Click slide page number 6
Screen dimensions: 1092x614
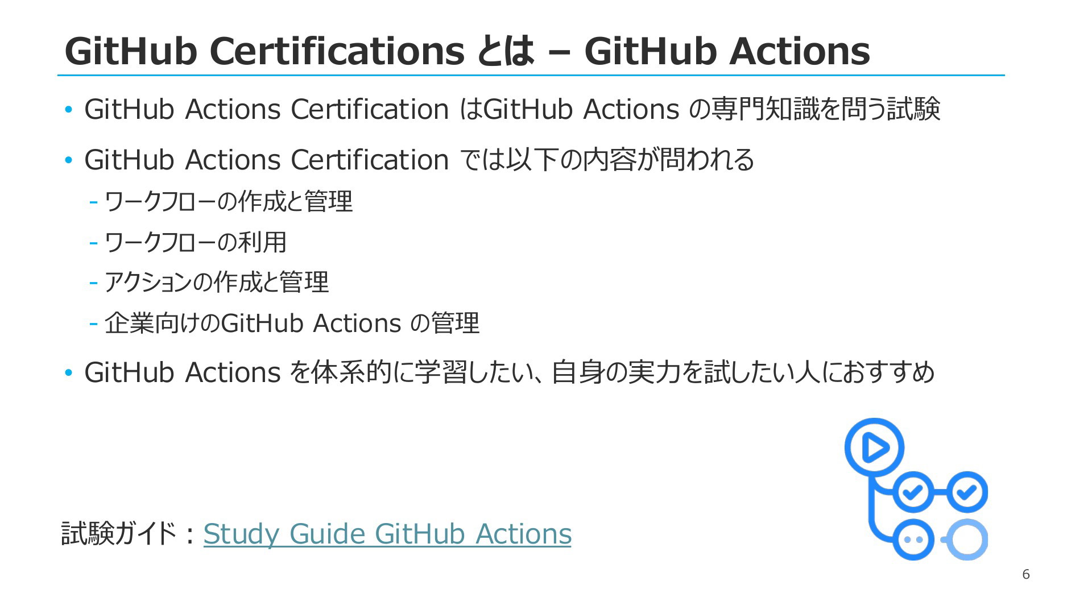click(x=1026, y=574)
